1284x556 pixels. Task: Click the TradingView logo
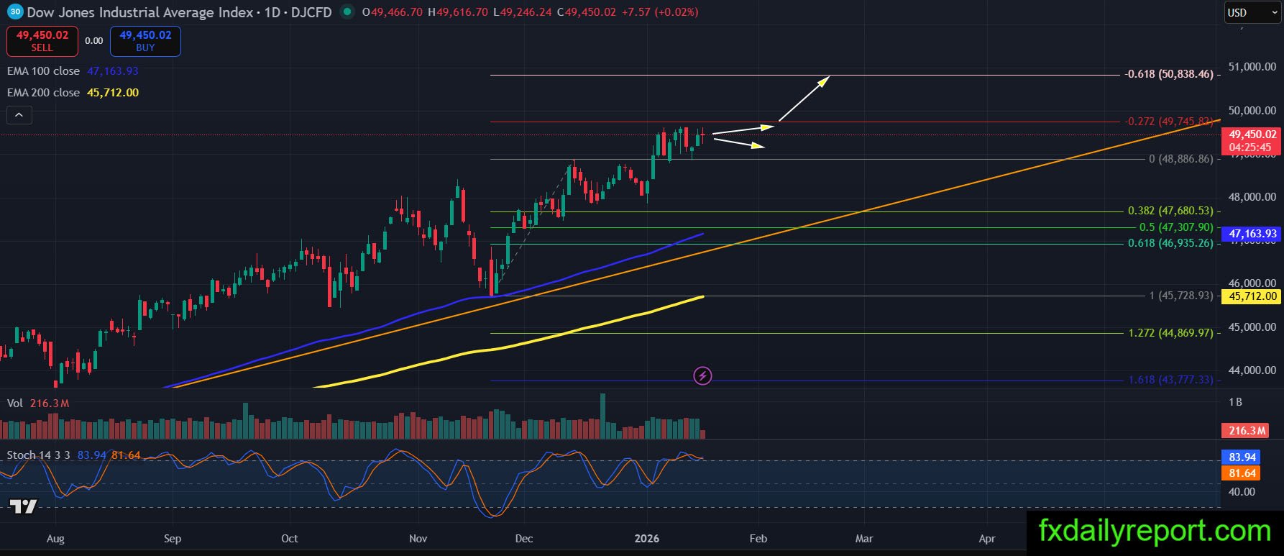tap(22, 506)
